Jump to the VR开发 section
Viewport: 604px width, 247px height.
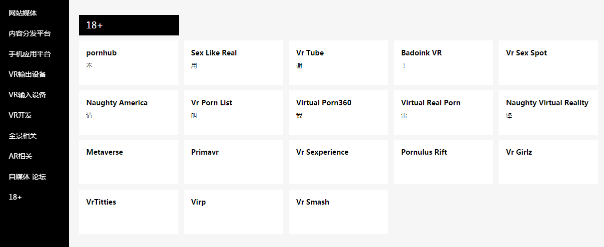coord(19,115)
